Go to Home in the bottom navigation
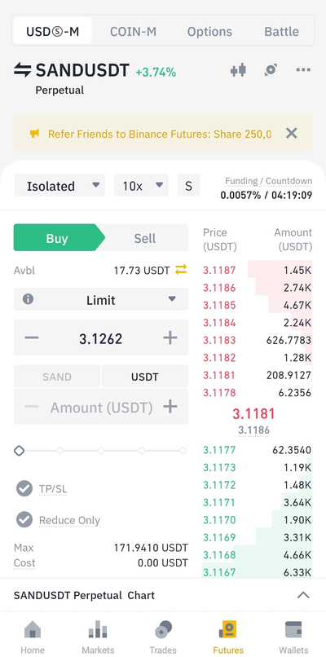326x657 pixels. [33, 637]
